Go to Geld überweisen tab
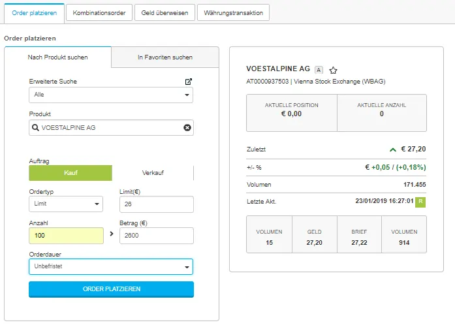The height and width of the screenshot is (329, 455). tap(165, 13)
